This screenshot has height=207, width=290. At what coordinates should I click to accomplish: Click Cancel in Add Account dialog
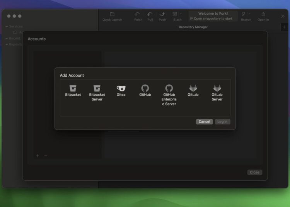[204, 122]
